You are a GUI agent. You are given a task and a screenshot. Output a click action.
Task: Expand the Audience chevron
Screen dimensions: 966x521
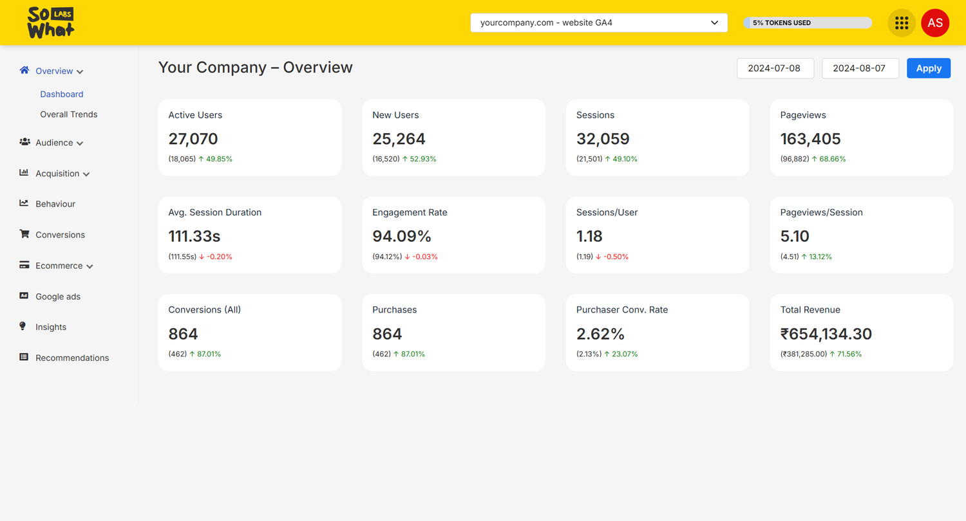80,143
